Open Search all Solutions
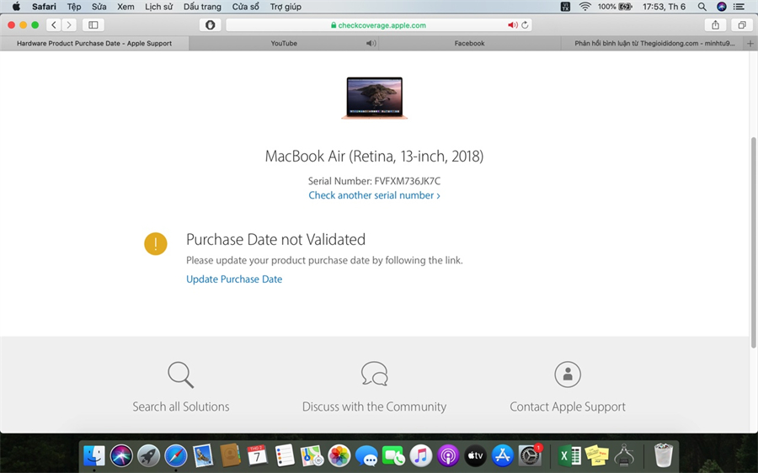 click(x=181, y=407)
